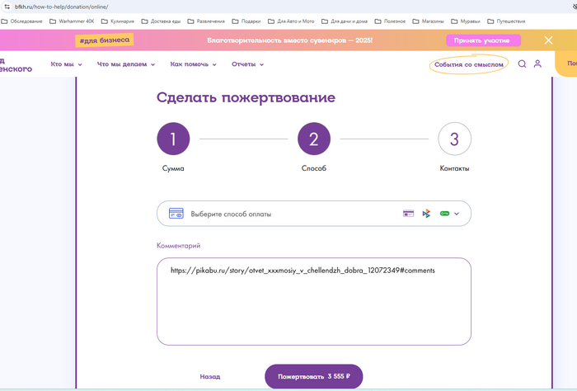Open the Кулинария bookmark folder
577x391 pixels.
tap(119, 21)
